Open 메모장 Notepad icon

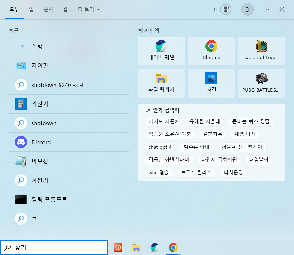tap(21, 161)
